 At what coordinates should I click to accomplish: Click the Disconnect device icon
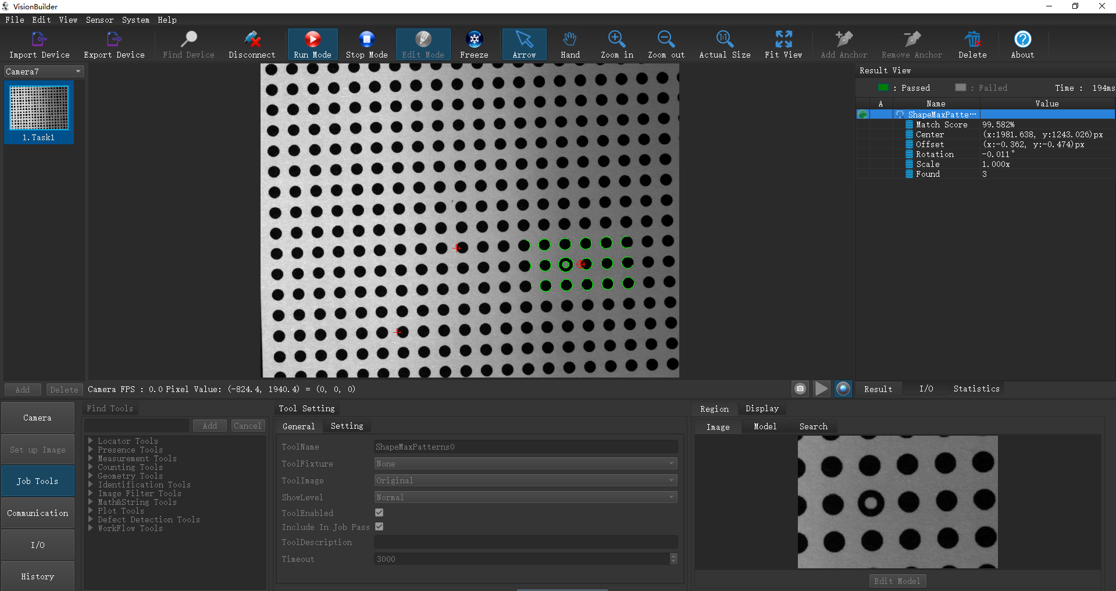tap(252, 40)
